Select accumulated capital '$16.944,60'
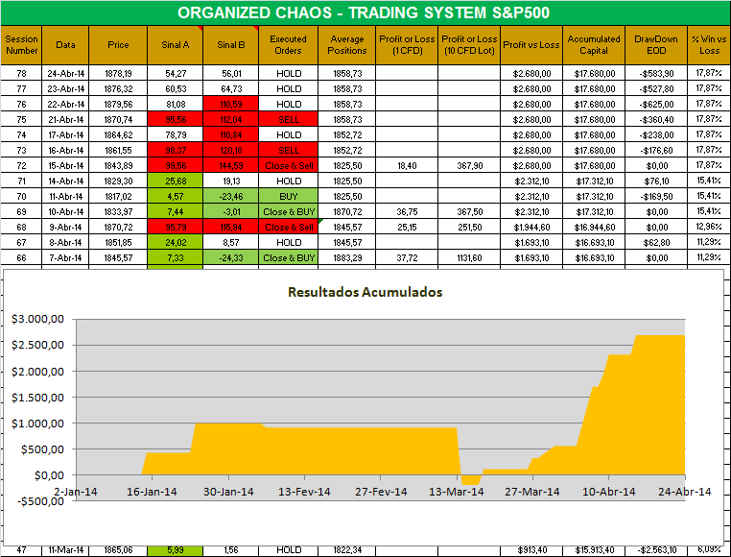The height and width of the screenshot is (557, 731). 594,228
